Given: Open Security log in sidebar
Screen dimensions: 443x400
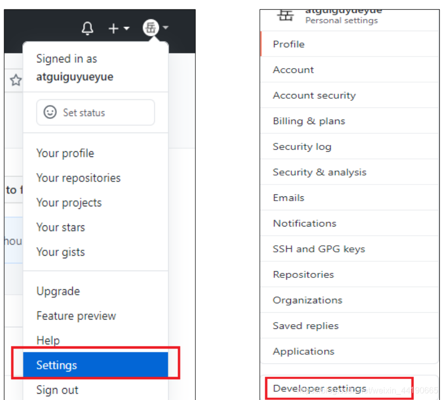Looking at the screenshot, I should [350, 146].
